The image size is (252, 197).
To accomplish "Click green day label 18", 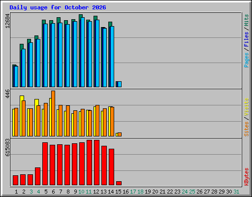I will point(140,192).
